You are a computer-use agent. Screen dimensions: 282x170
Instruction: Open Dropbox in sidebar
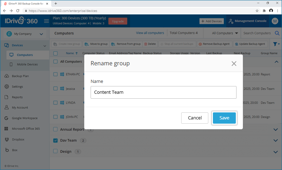(x=18, y=139)
